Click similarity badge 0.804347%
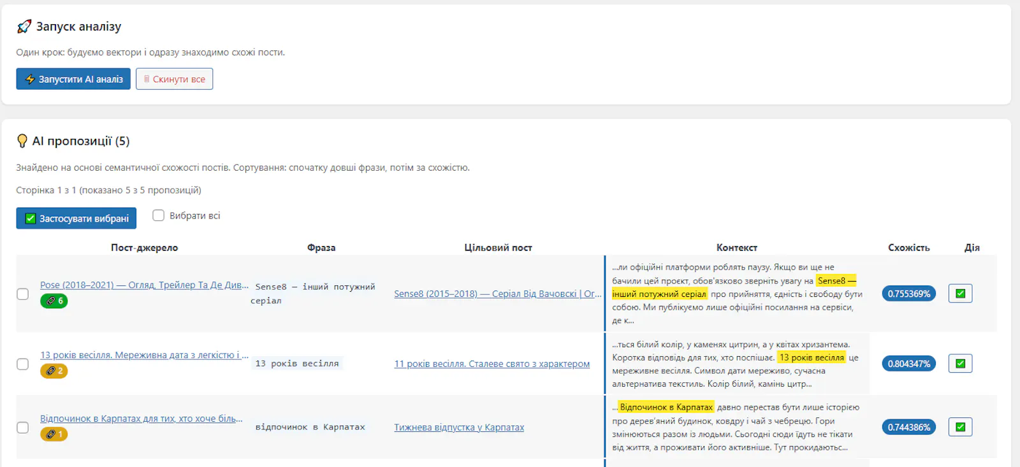 tap(909, 364)
